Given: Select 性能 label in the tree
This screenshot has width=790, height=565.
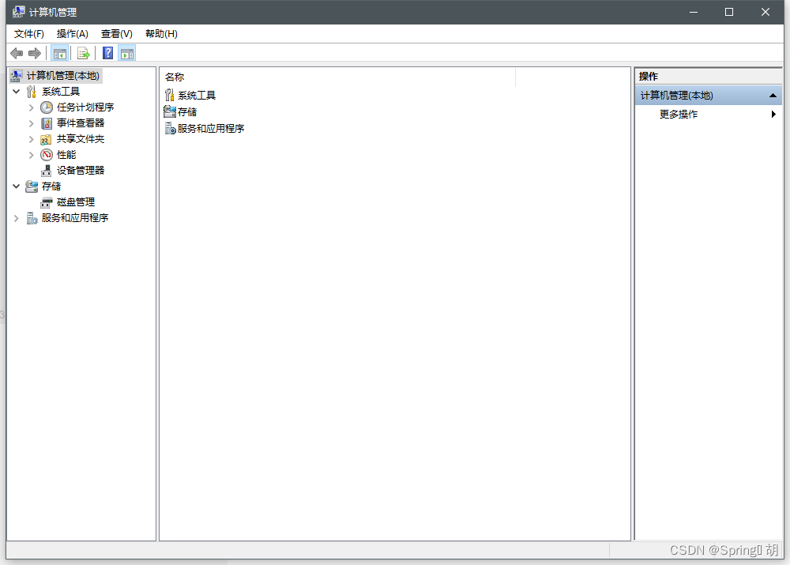Looking at the screenshot, I should coord(66,155).
